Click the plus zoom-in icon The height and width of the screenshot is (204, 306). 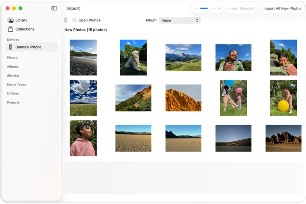[219, 8]
